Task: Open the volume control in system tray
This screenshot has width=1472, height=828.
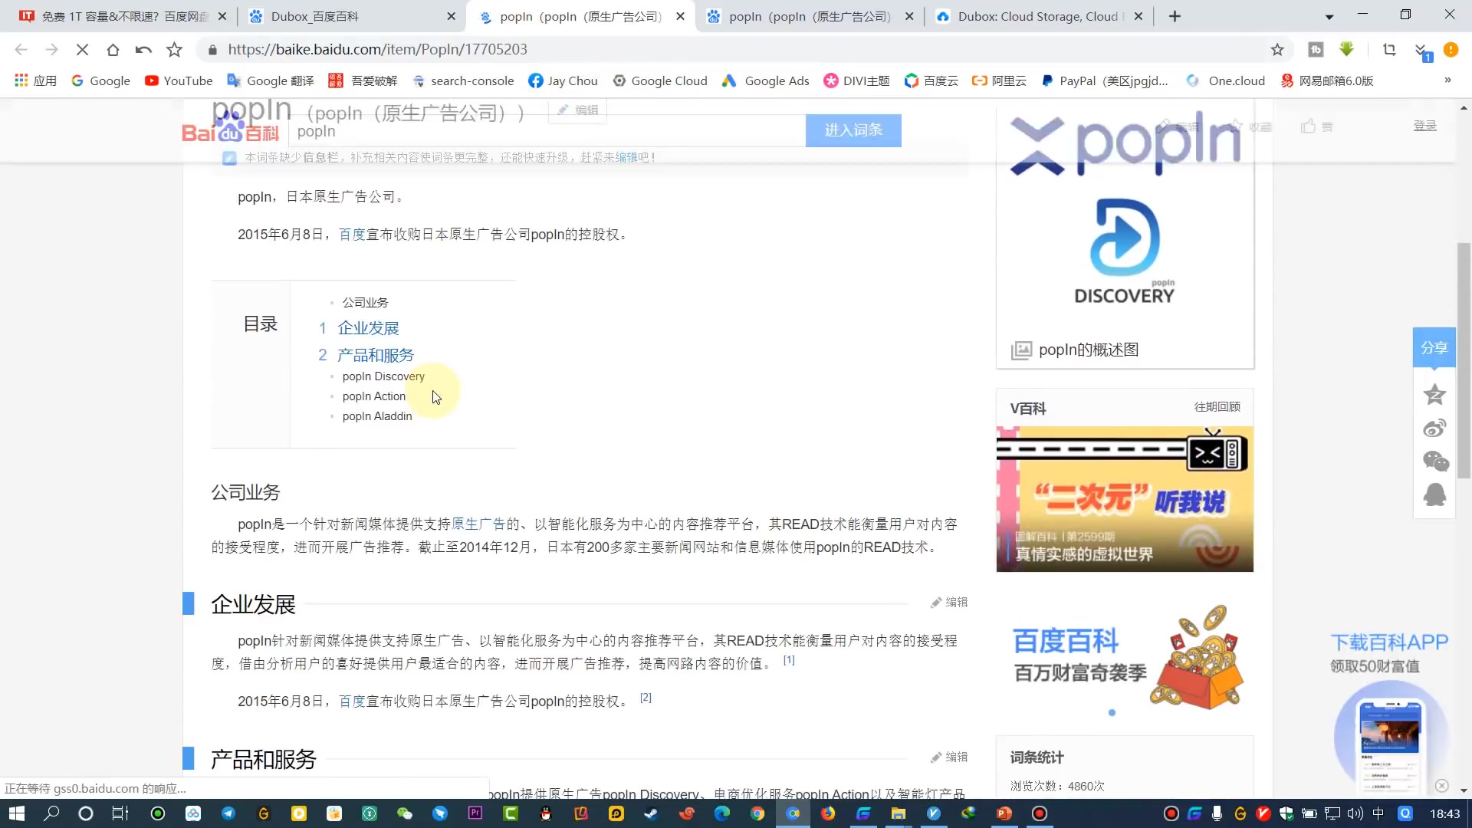Action: pyautogui.click(x=1355, y=813)
